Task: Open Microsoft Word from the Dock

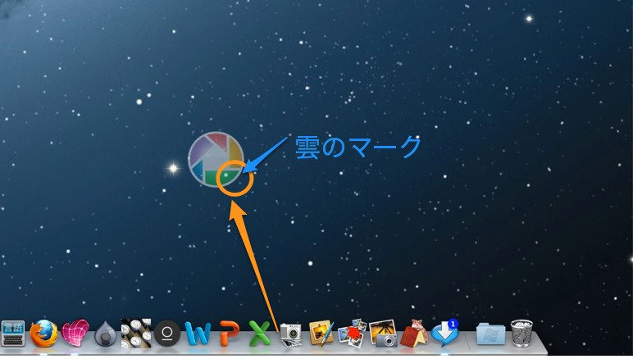Action: click(x=198, y=334)
